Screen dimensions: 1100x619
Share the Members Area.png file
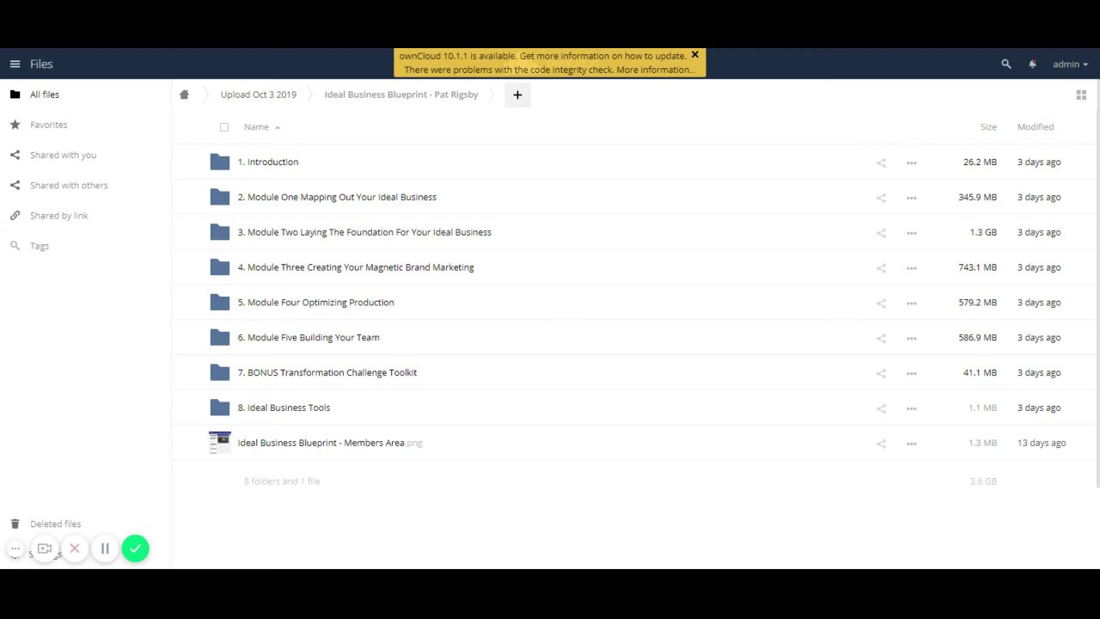(x=881, y=444)
